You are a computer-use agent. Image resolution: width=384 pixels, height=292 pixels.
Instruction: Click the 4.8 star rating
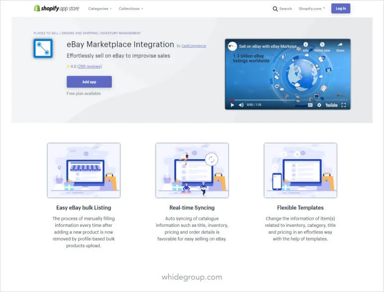coord(72,66)
